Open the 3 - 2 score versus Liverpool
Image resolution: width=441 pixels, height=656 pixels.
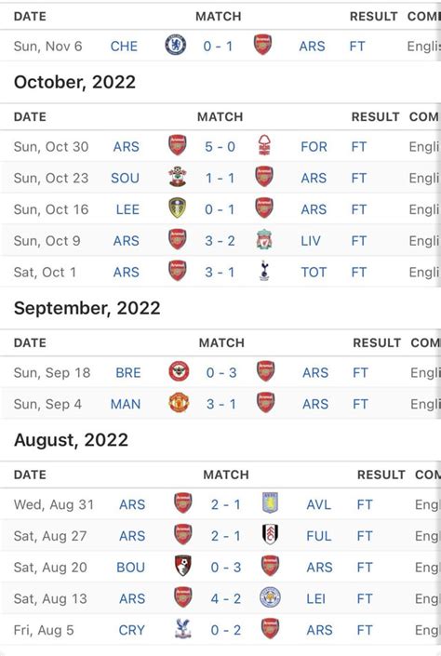pos(220,241)
